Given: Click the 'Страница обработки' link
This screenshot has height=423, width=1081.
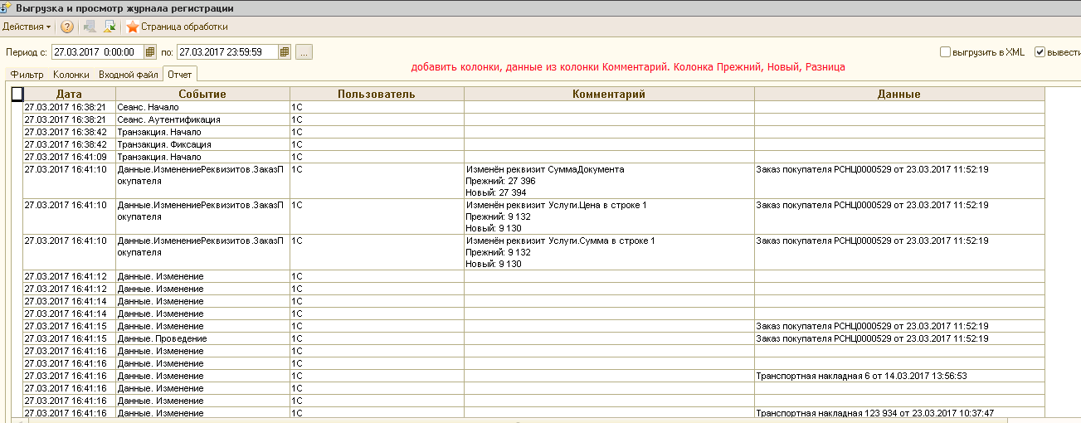Looking at the screenshot, I should click(x=184, y=27).
